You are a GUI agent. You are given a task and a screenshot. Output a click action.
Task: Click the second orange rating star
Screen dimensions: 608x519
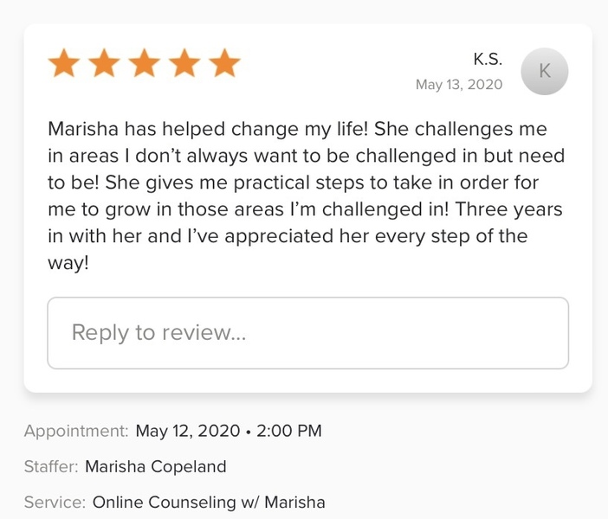(105, 63)
